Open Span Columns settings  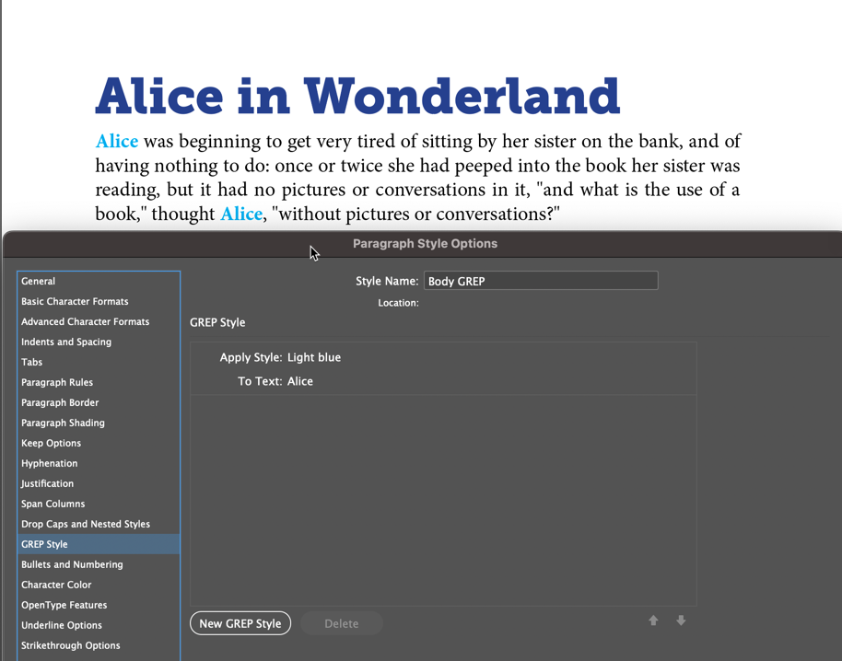[99, 504]
